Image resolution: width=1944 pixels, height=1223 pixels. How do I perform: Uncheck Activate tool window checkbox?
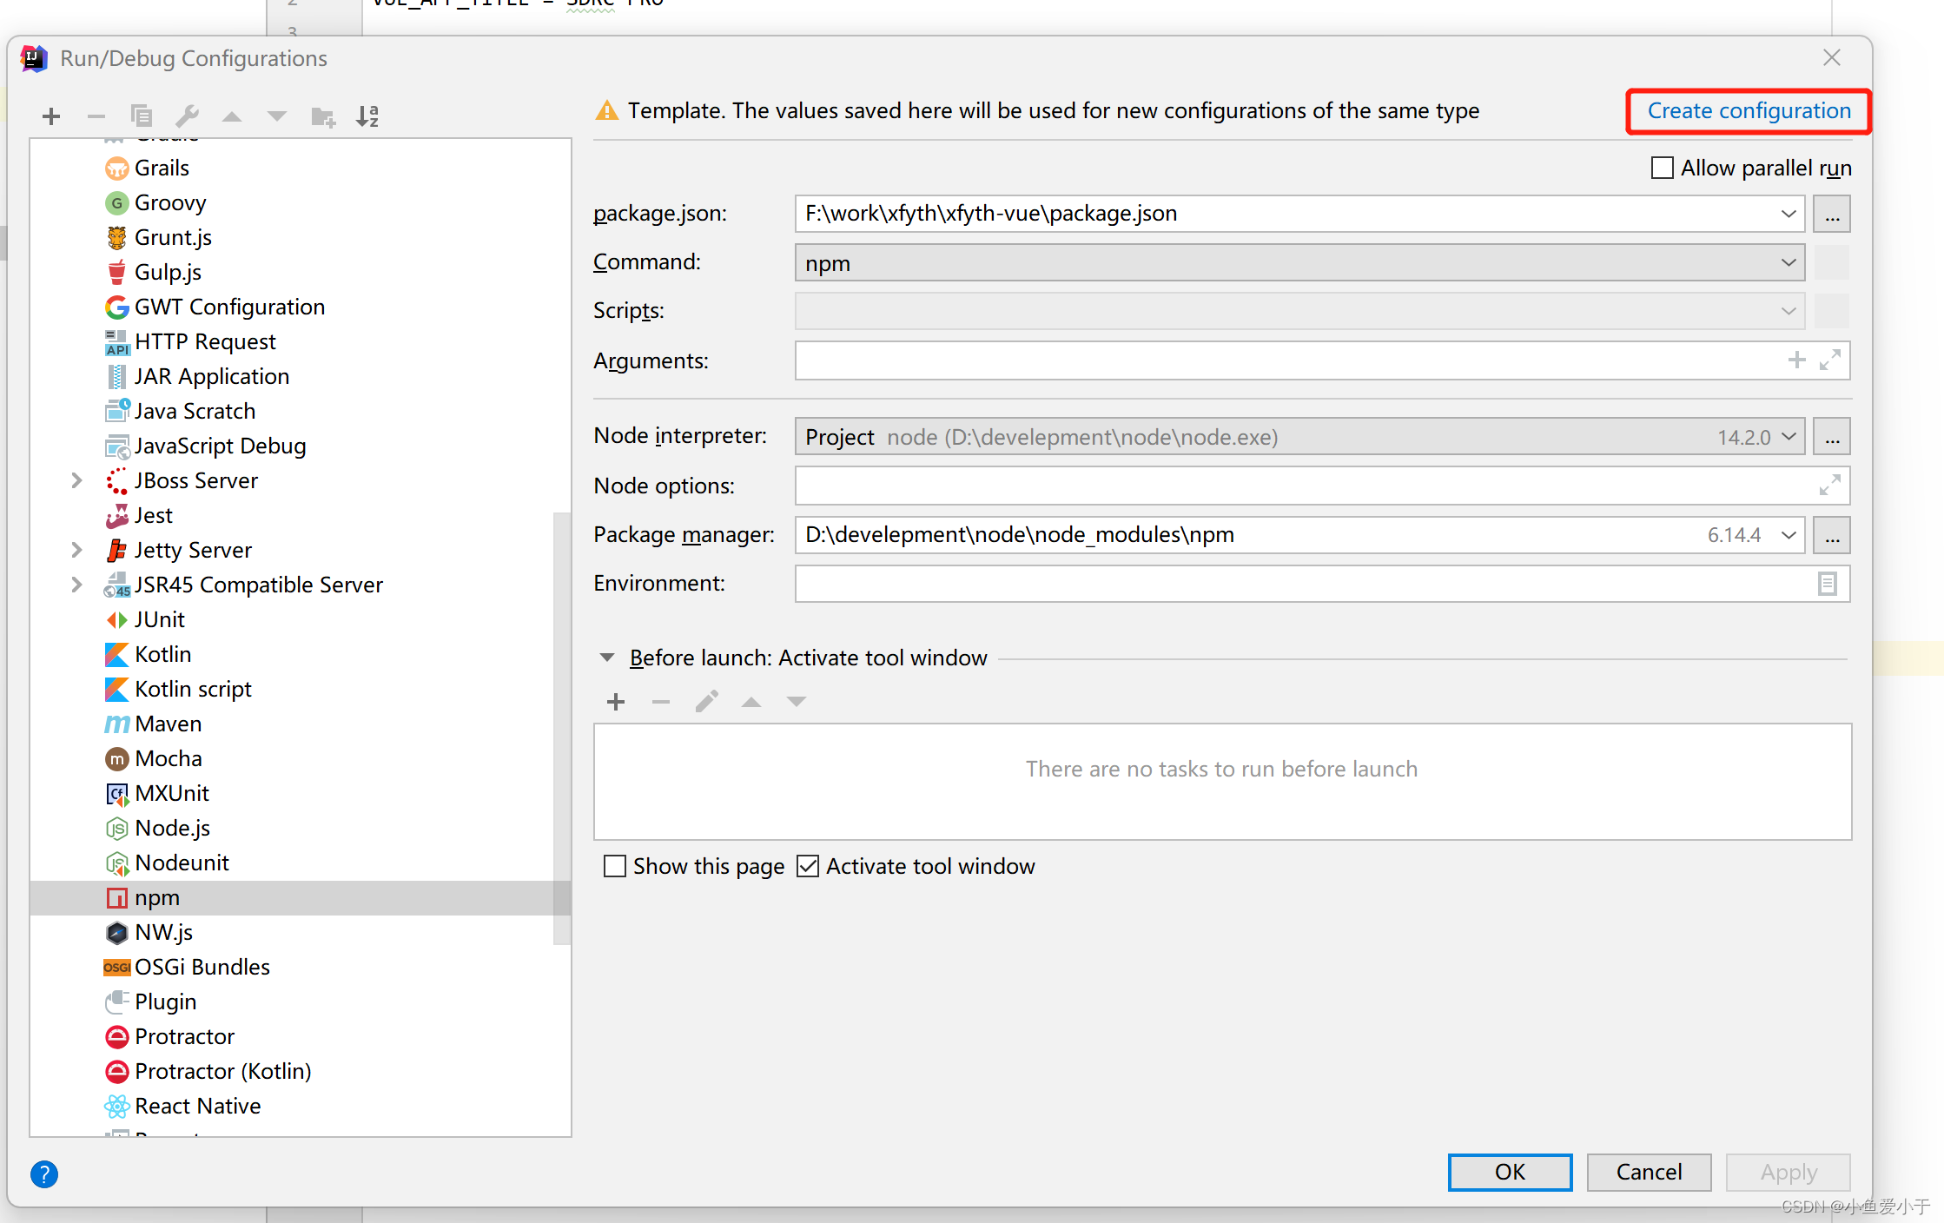(808, 866)
